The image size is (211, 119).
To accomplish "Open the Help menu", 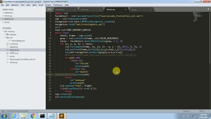I will coord(67,5).
